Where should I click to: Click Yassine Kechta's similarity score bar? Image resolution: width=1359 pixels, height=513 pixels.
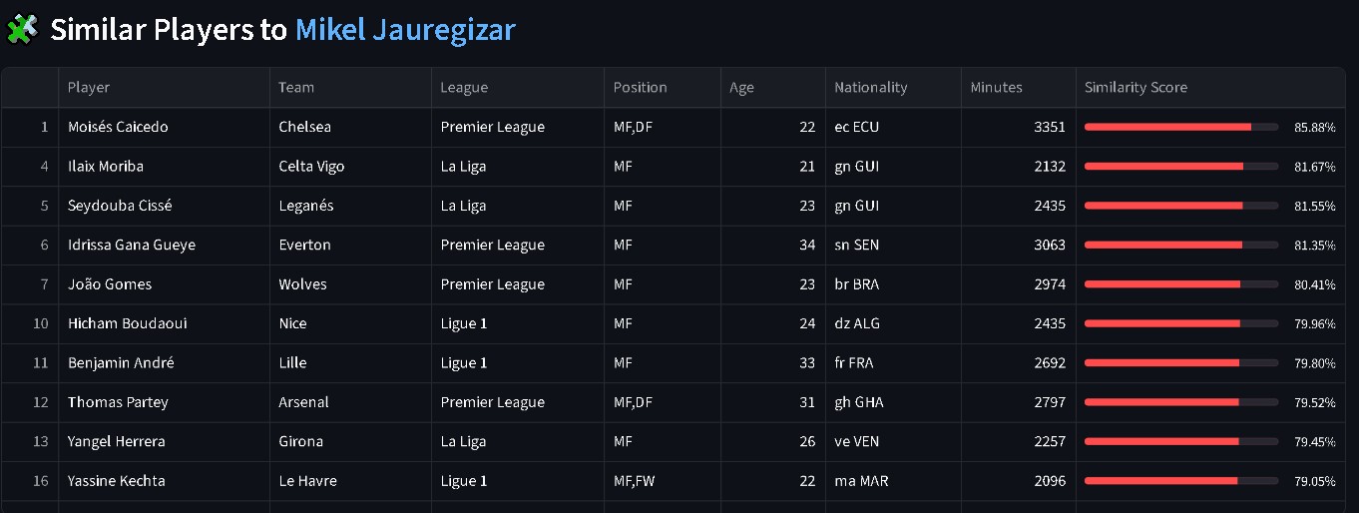(x=1181, y=481)
